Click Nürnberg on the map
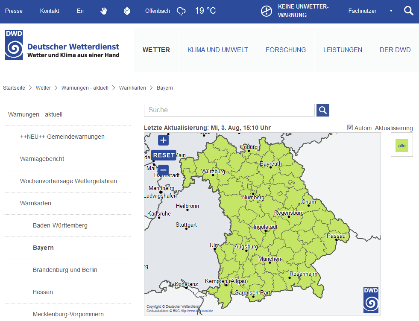Image resolution: width=419 pixels, height=321 pixels. [253, 198]
